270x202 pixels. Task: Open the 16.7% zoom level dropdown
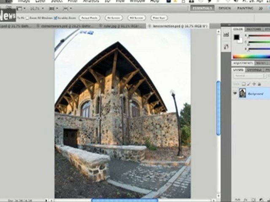(37, 8)
